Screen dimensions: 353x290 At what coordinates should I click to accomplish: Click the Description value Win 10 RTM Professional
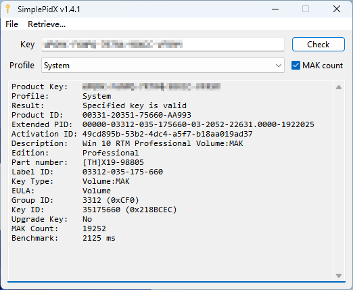click(x=163, y=143)
